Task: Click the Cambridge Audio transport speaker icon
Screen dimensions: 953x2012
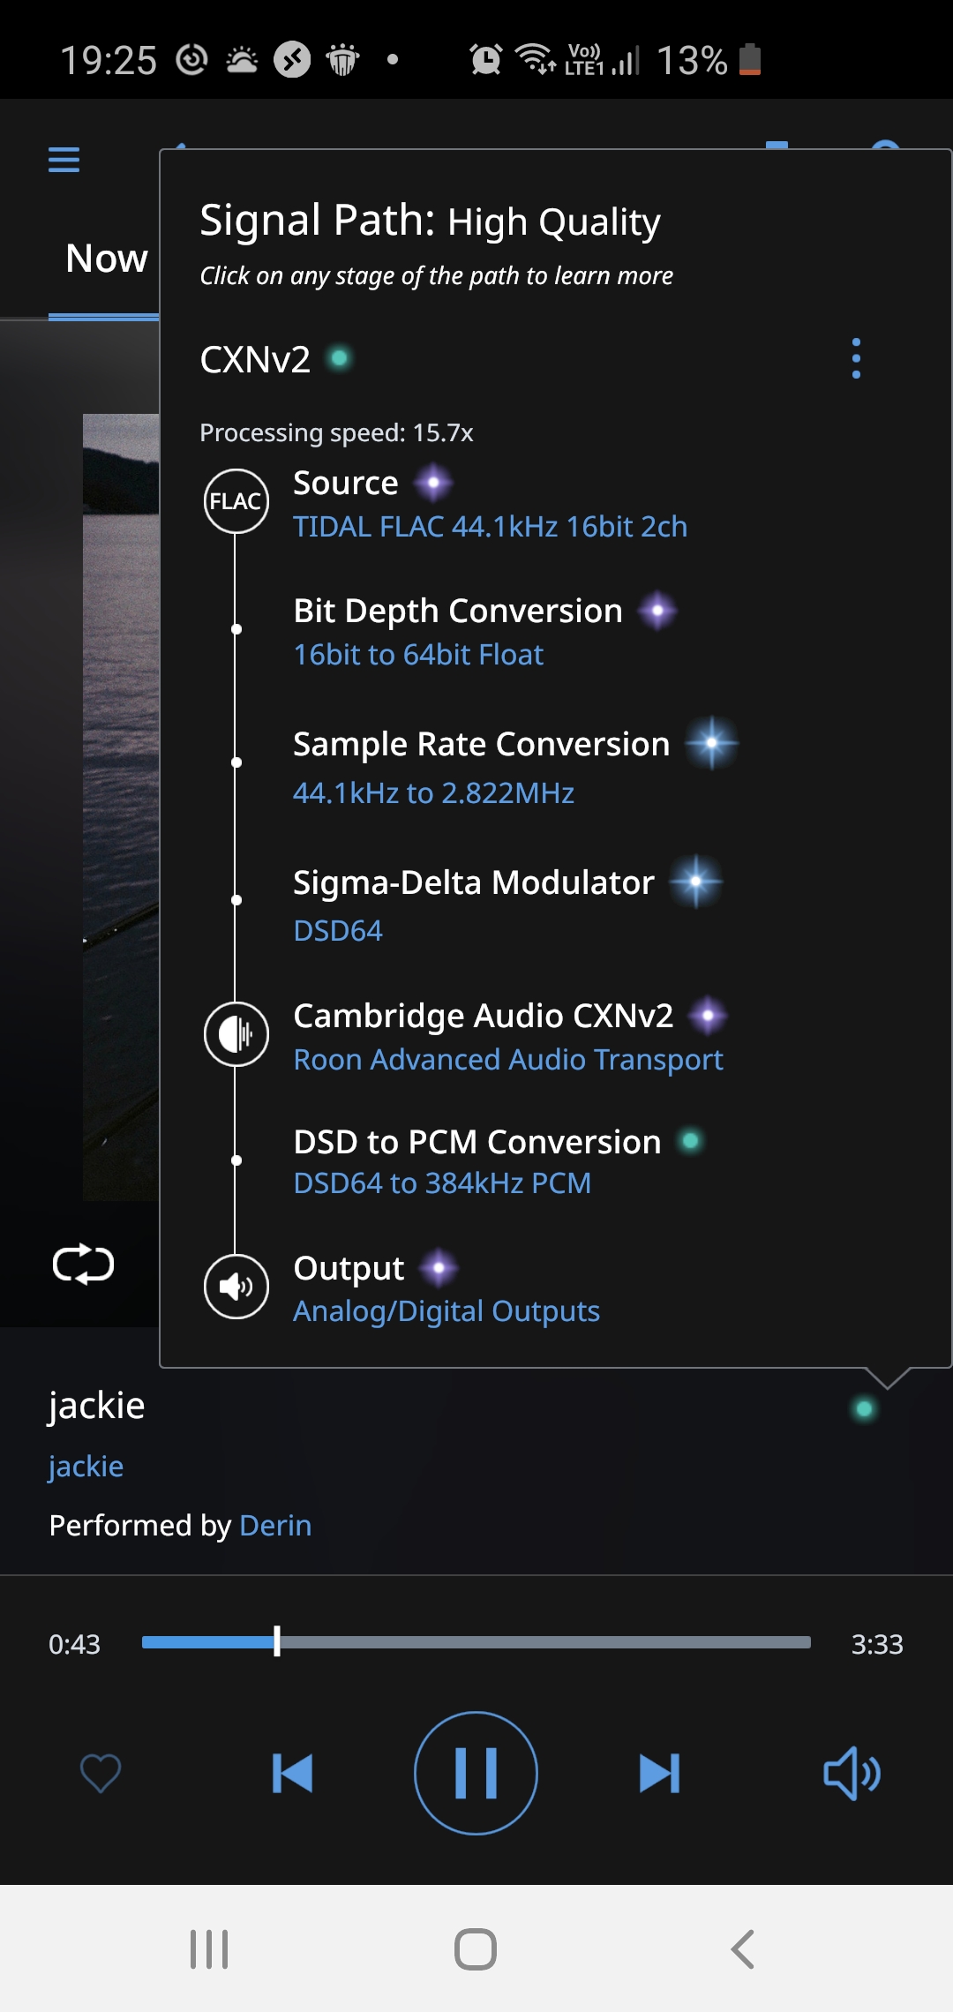Action: click(236, 1035)
